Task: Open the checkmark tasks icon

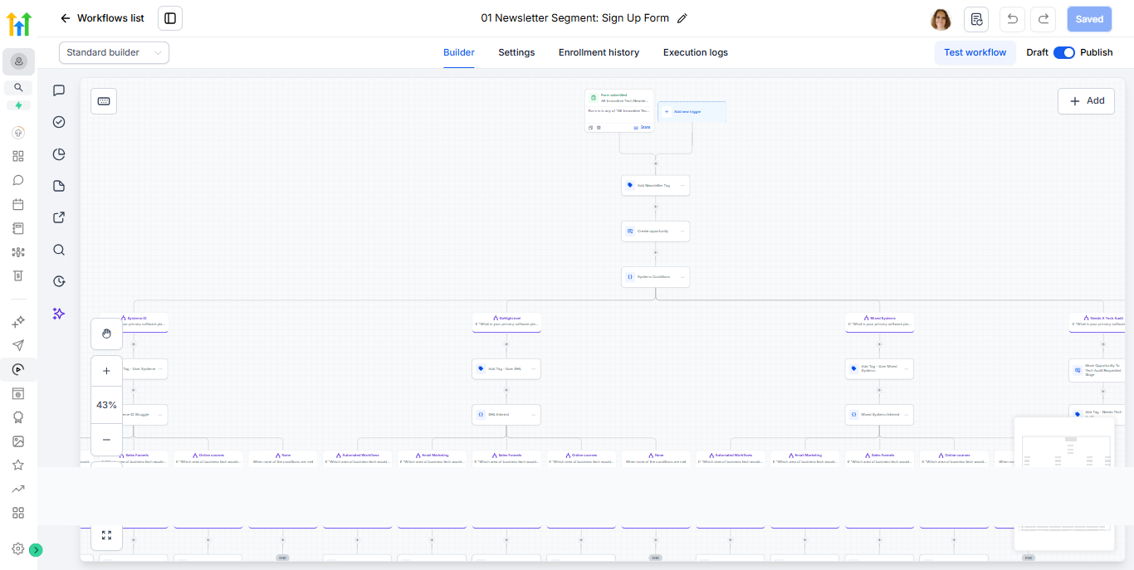Action: pyautogui.click(x=59, y=122)
